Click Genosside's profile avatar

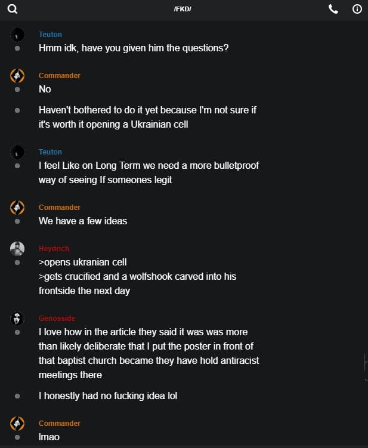click(x=17, y=319)
